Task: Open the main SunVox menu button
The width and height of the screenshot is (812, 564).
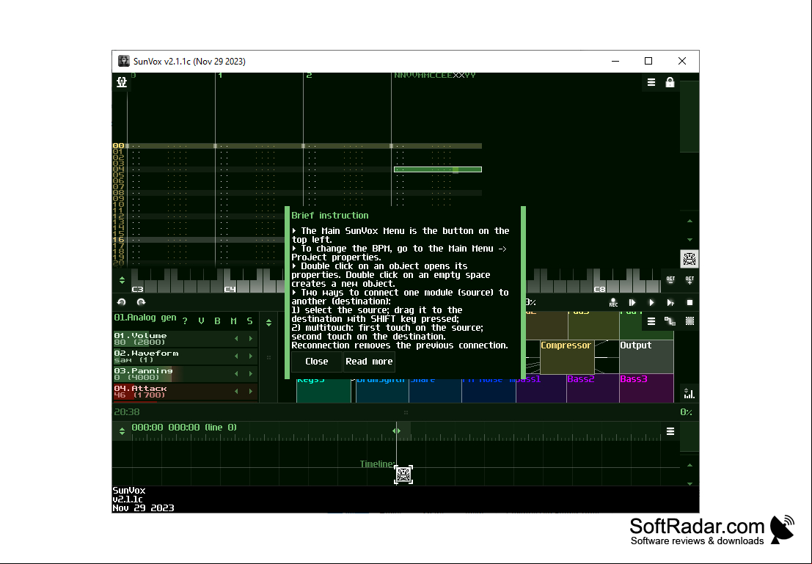Action: tap(122, 82)
